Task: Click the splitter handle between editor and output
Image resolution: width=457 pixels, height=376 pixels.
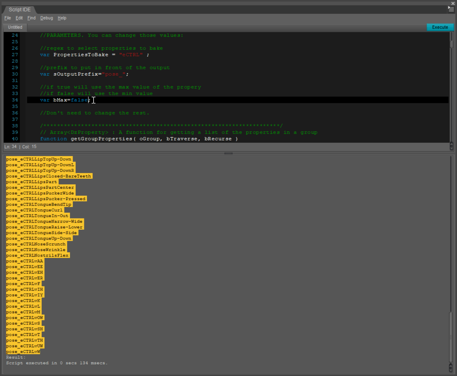Action: (x=228, y=153)
